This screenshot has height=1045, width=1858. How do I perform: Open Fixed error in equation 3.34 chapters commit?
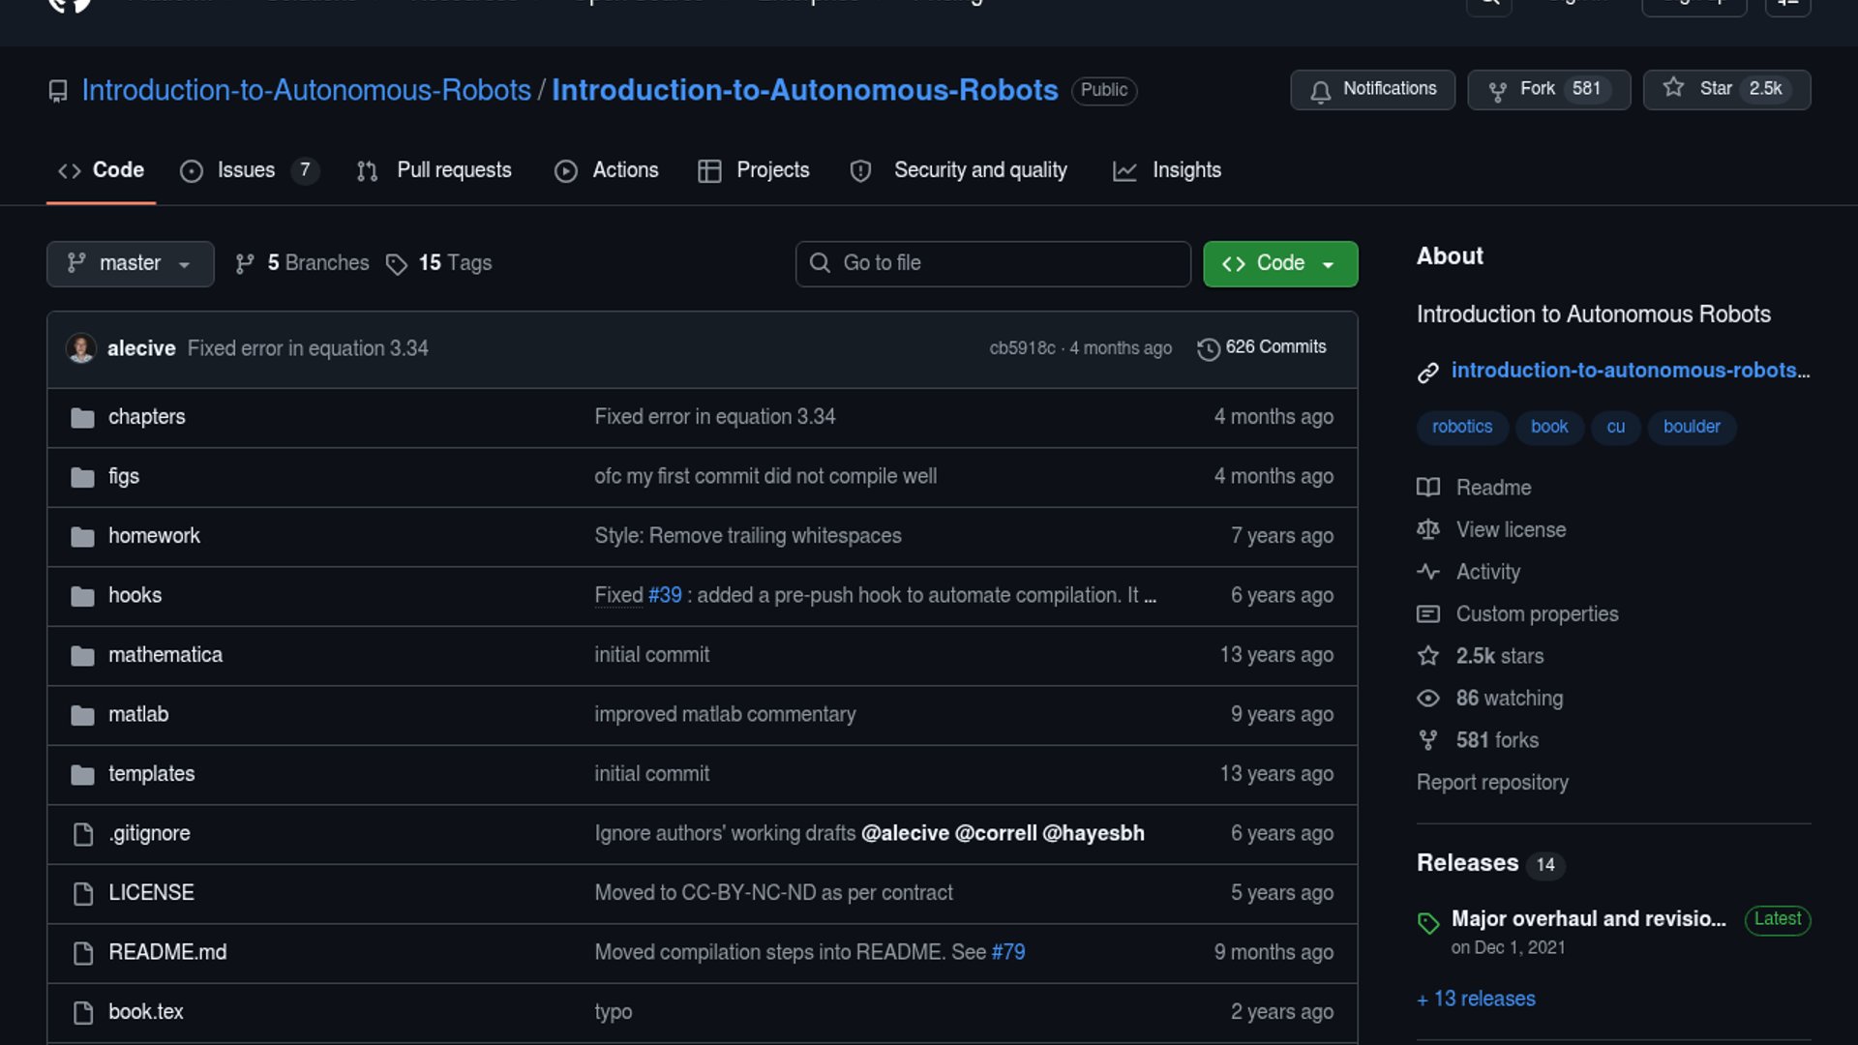(x=714, y=417)
